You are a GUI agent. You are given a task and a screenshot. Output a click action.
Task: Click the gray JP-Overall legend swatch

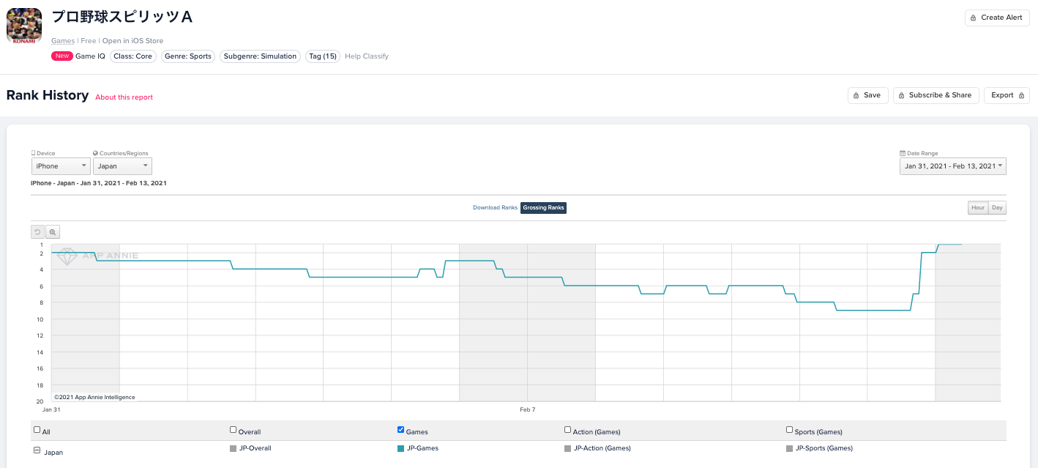pyautogui.click(x=234, y=448)
